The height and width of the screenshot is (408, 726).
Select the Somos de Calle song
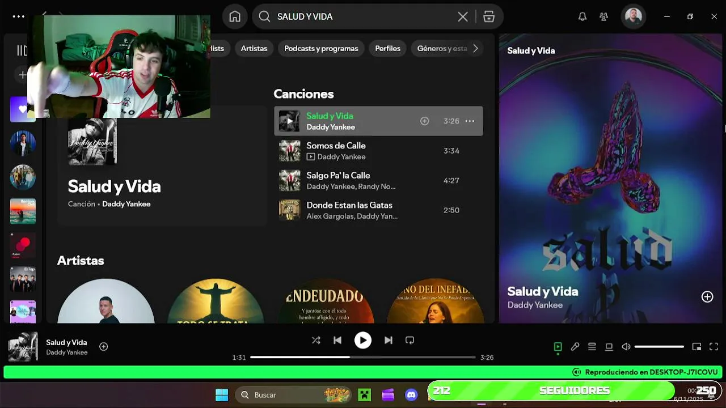click(378, 151)
